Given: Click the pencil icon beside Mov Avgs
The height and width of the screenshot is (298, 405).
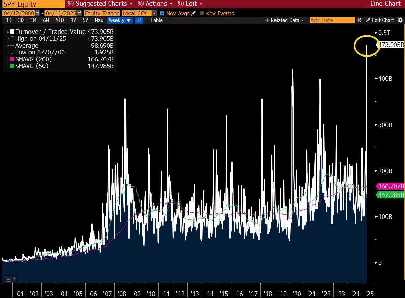Looking at the screenshot, I should coord(193,13).
